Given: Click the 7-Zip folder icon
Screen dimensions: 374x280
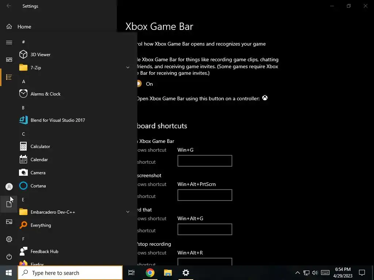Looking at the screenshot, I should 23,67.
